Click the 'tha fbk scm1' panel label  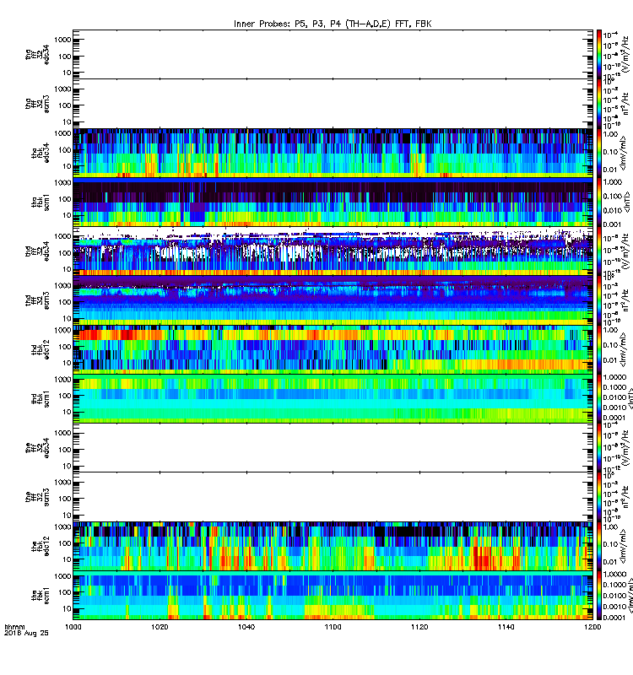pos(41,202)
